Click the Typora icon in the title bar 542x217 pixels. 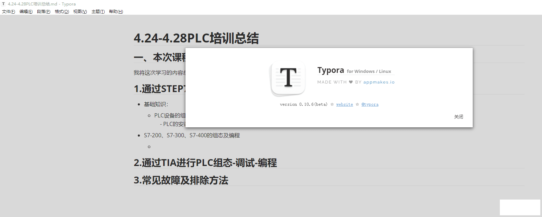click(3, 4)
